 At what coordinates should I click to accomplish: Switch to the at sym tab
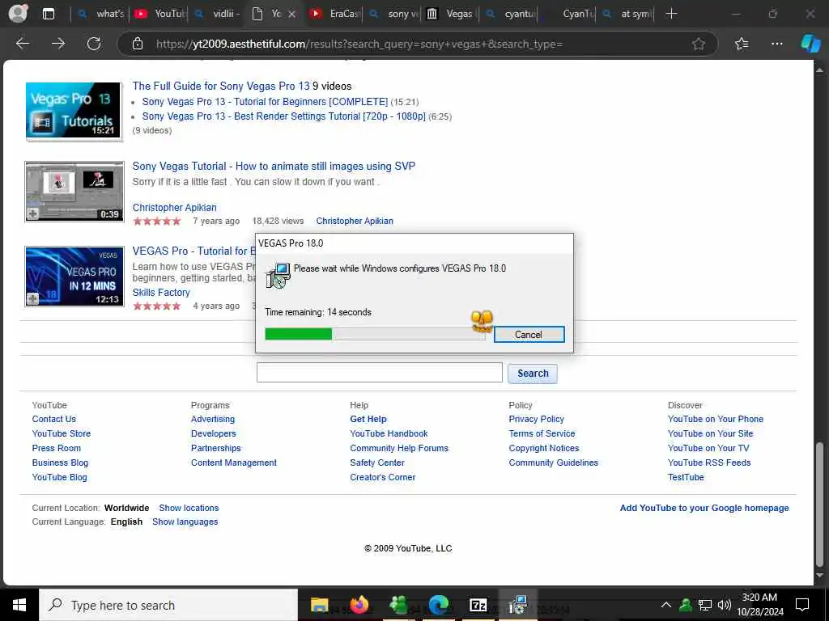(627, 14)
